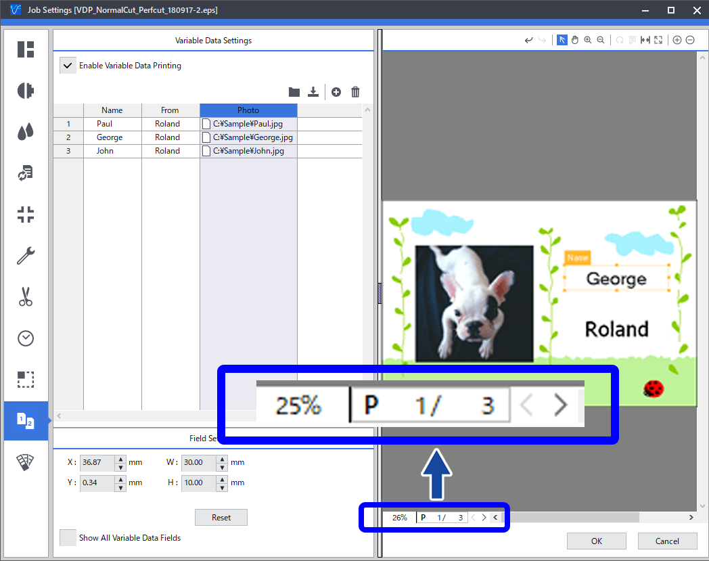709x561 pixels.
Task: Increase the X position value with up arrow
Action: coord(120,459)
